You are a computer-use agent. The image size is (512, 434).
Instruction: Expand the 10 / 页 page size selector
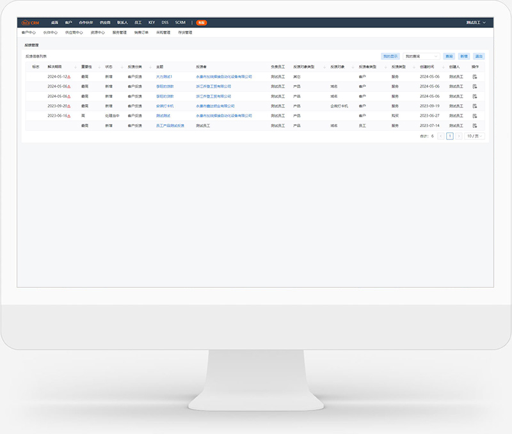[474, 136]
